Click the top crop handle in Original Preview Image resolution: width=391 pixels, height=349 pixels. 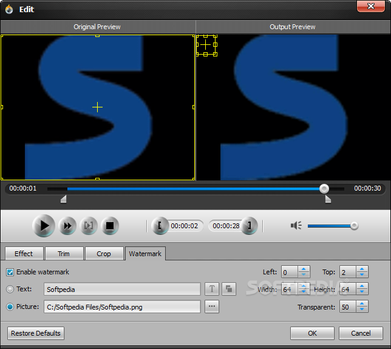pos(98,36)
